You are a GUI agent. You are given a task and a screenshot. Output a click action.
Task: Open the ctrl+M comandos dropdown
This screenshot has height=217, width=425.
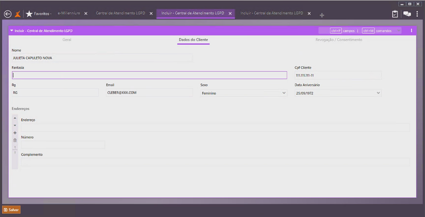pos(398,31)
